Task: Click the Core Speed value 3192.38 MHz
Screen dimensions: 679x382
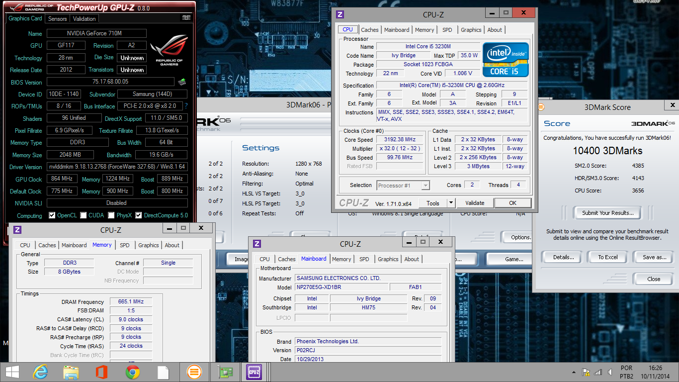Action: coord(400,139)
